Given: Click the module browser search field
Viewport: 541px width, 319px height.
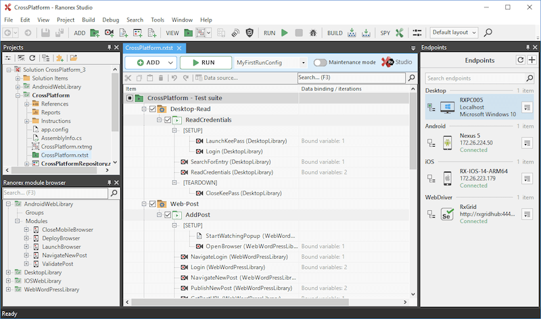Looking at the screenshot, I should (55, 193).
